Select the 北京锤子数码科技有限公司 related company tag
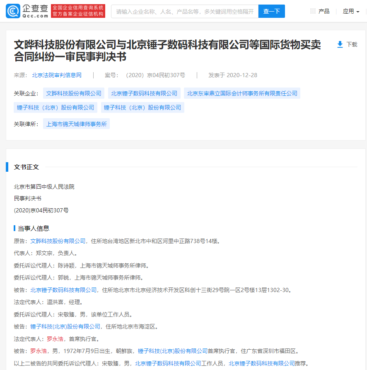The height and width of the screenshot is (370, 367). [x=144, y=93]
